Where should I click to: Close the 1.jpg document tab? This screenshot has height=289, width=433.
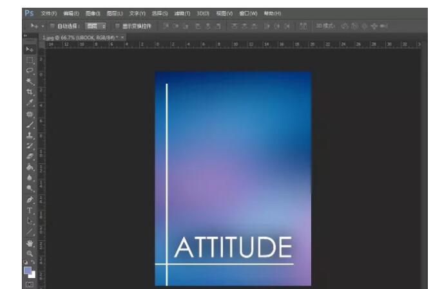coord(122,37)
